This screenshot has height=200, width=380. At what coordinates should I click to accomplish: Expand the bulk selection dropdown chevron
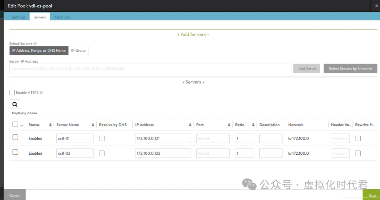[x=21, y=125]
